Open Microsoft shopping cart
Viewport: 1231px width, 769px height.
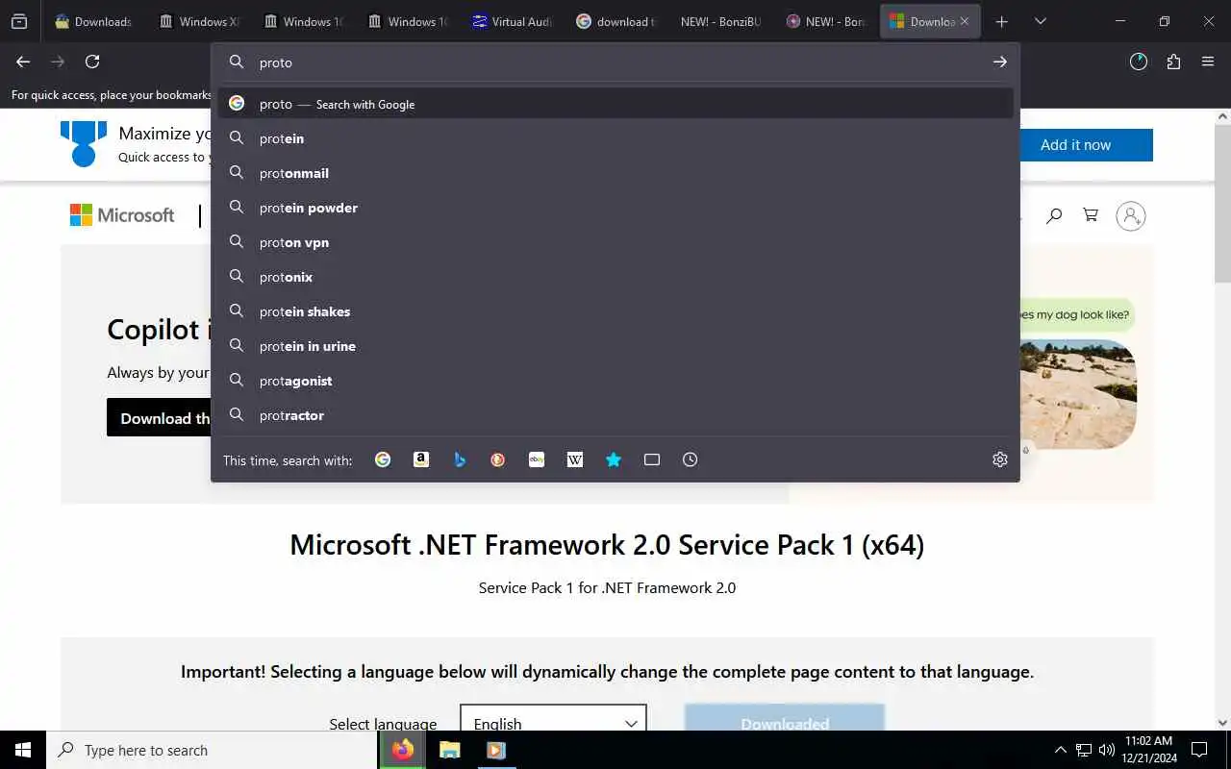click(x=1091, y=215)
